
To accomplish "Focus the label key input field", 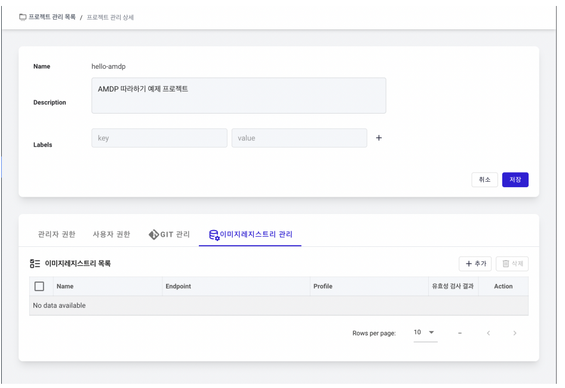I will 159,138.
